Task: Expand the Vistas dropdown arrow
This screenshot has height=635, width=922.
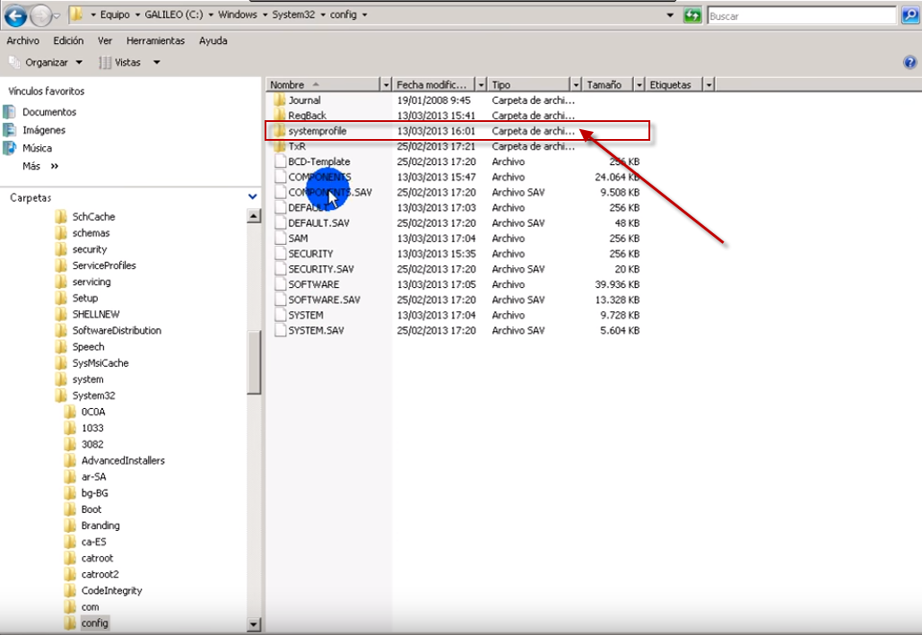Action: (157, 62)
